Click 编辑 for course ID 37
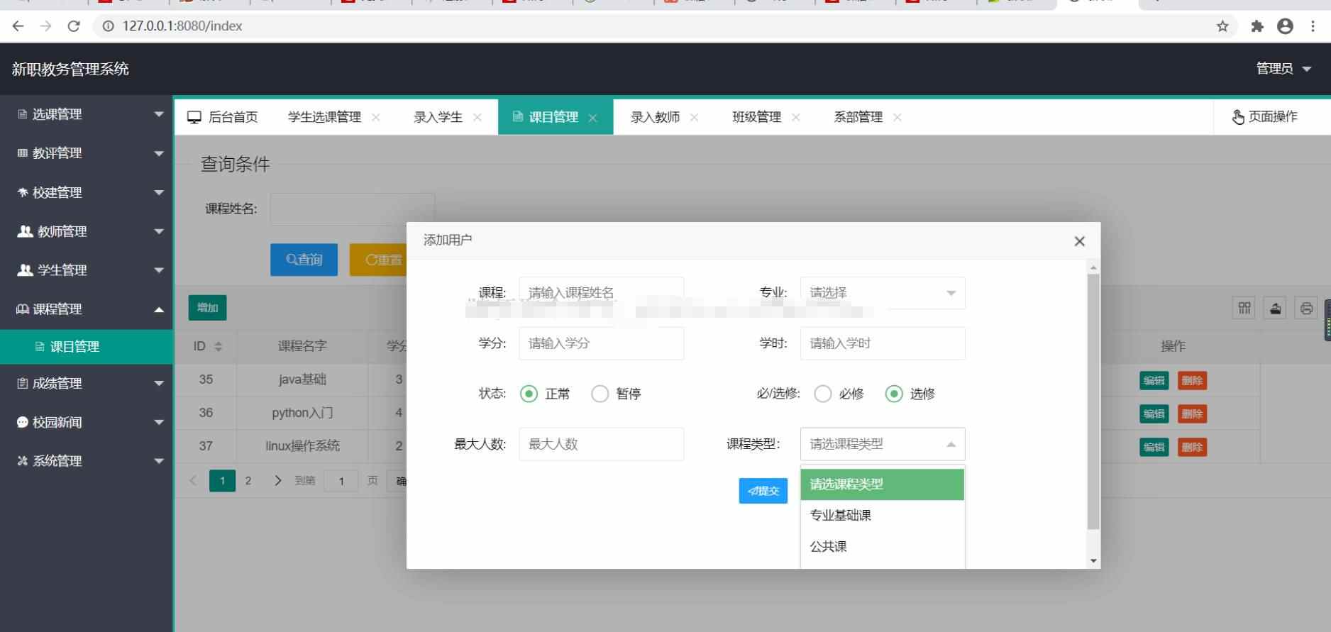This screenshot has width=1331, height=632. [x=1154, y=447]
